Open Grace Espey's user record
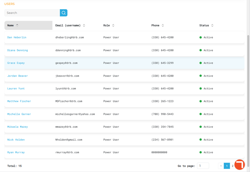The height and width of the screenshot is (172, 250). tap(16, 63)
